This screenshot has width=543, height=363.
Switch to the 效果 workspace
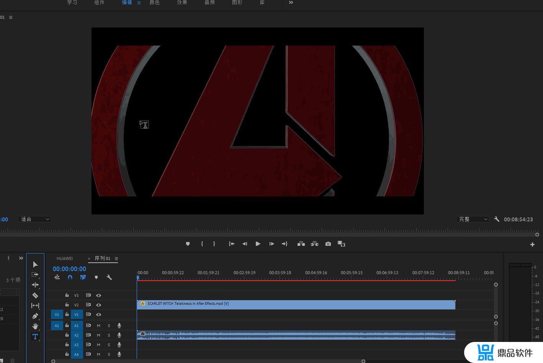point(182,2)
